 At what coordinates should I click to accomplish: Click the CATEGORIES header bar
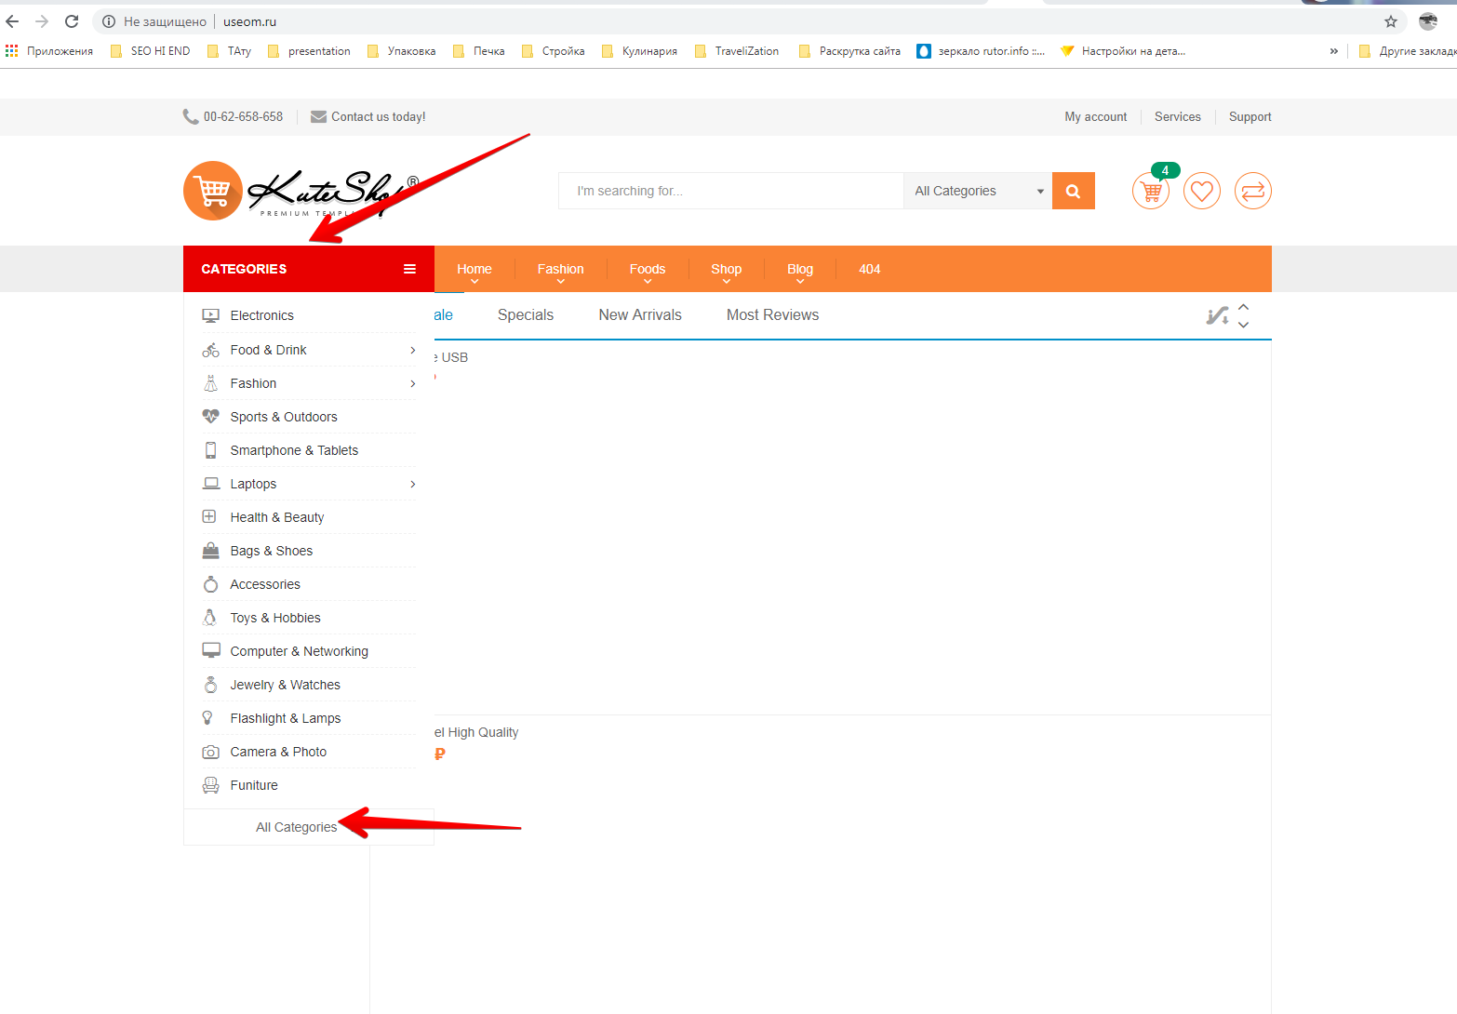pos(309,269)
